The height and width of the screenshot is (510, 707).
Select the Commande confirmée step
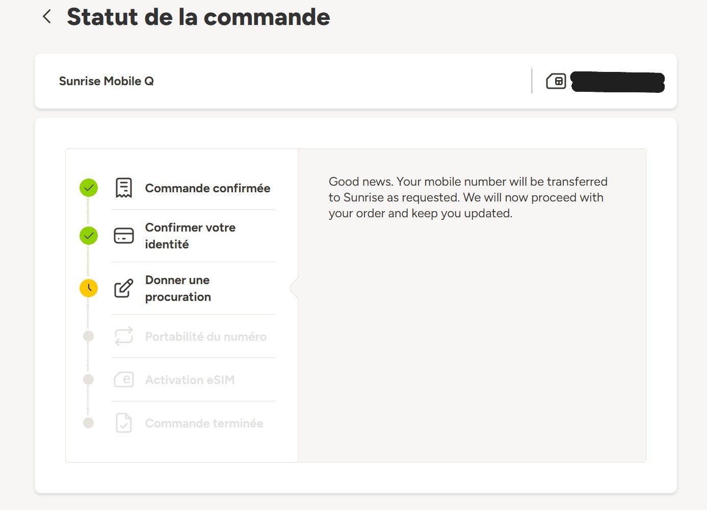pos(207,188)
